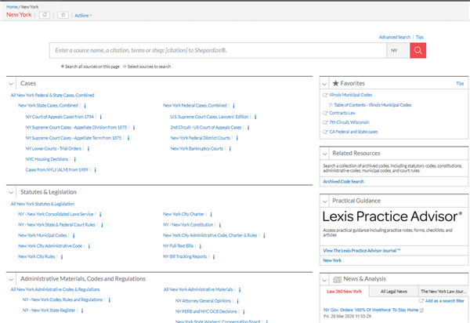The height and width of the screenshot is (323, 470).
Task: Open info icon for NY Court of Appeals Cases
Action: (101, 117)
